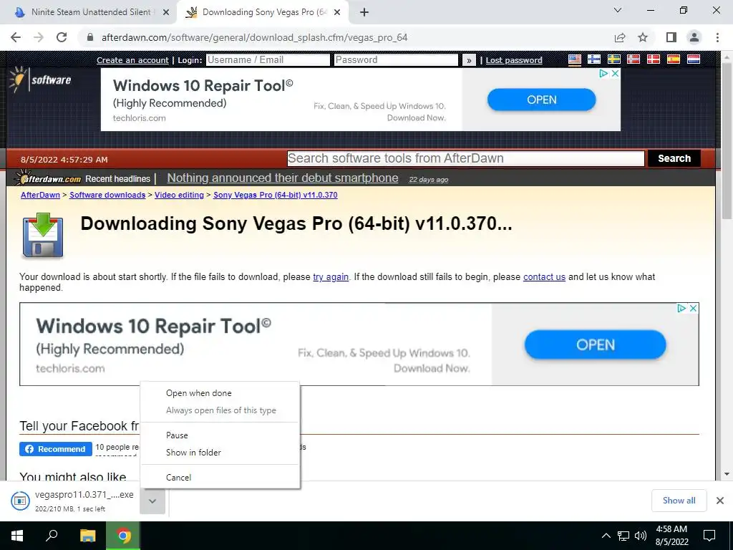Open the debut smartphone headline link

tap(283, 178)
